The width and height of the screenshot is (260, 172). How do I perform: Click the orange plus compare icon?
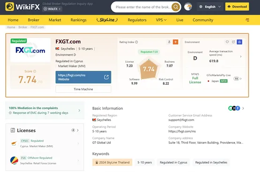click(x=176, y=42)
